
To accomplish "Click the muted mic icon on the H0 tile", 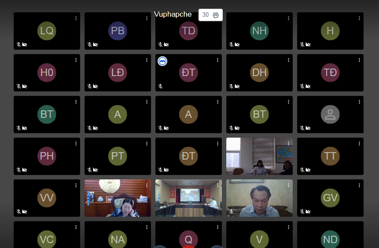I will 18,86.
